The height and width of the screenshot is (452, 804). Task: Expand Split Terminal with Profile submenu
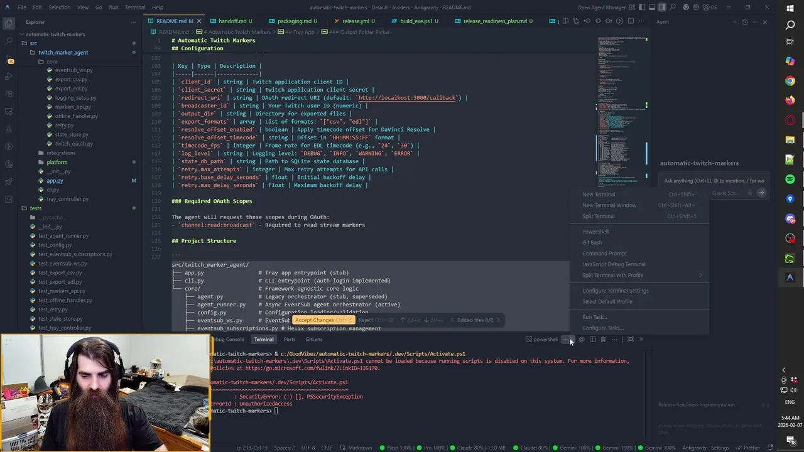click(x=639, y=275)
